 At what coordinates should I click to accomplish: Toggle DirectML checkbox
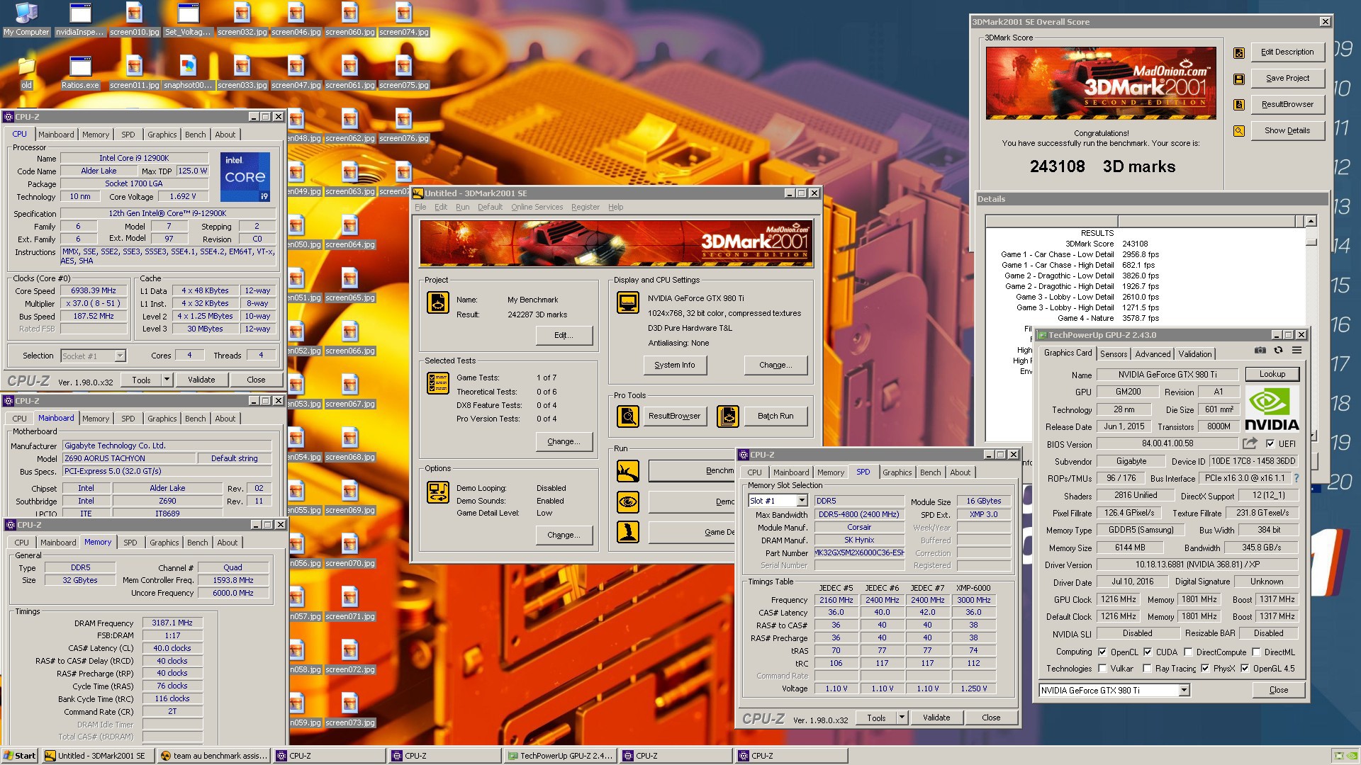1256,652
